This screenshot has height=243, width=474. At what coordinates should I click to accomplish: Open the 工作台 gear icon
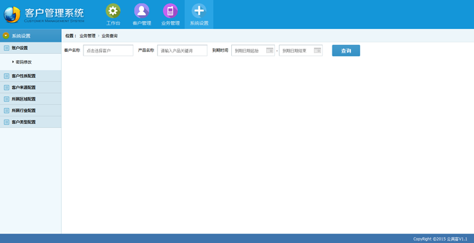click(x=113, y=11)
